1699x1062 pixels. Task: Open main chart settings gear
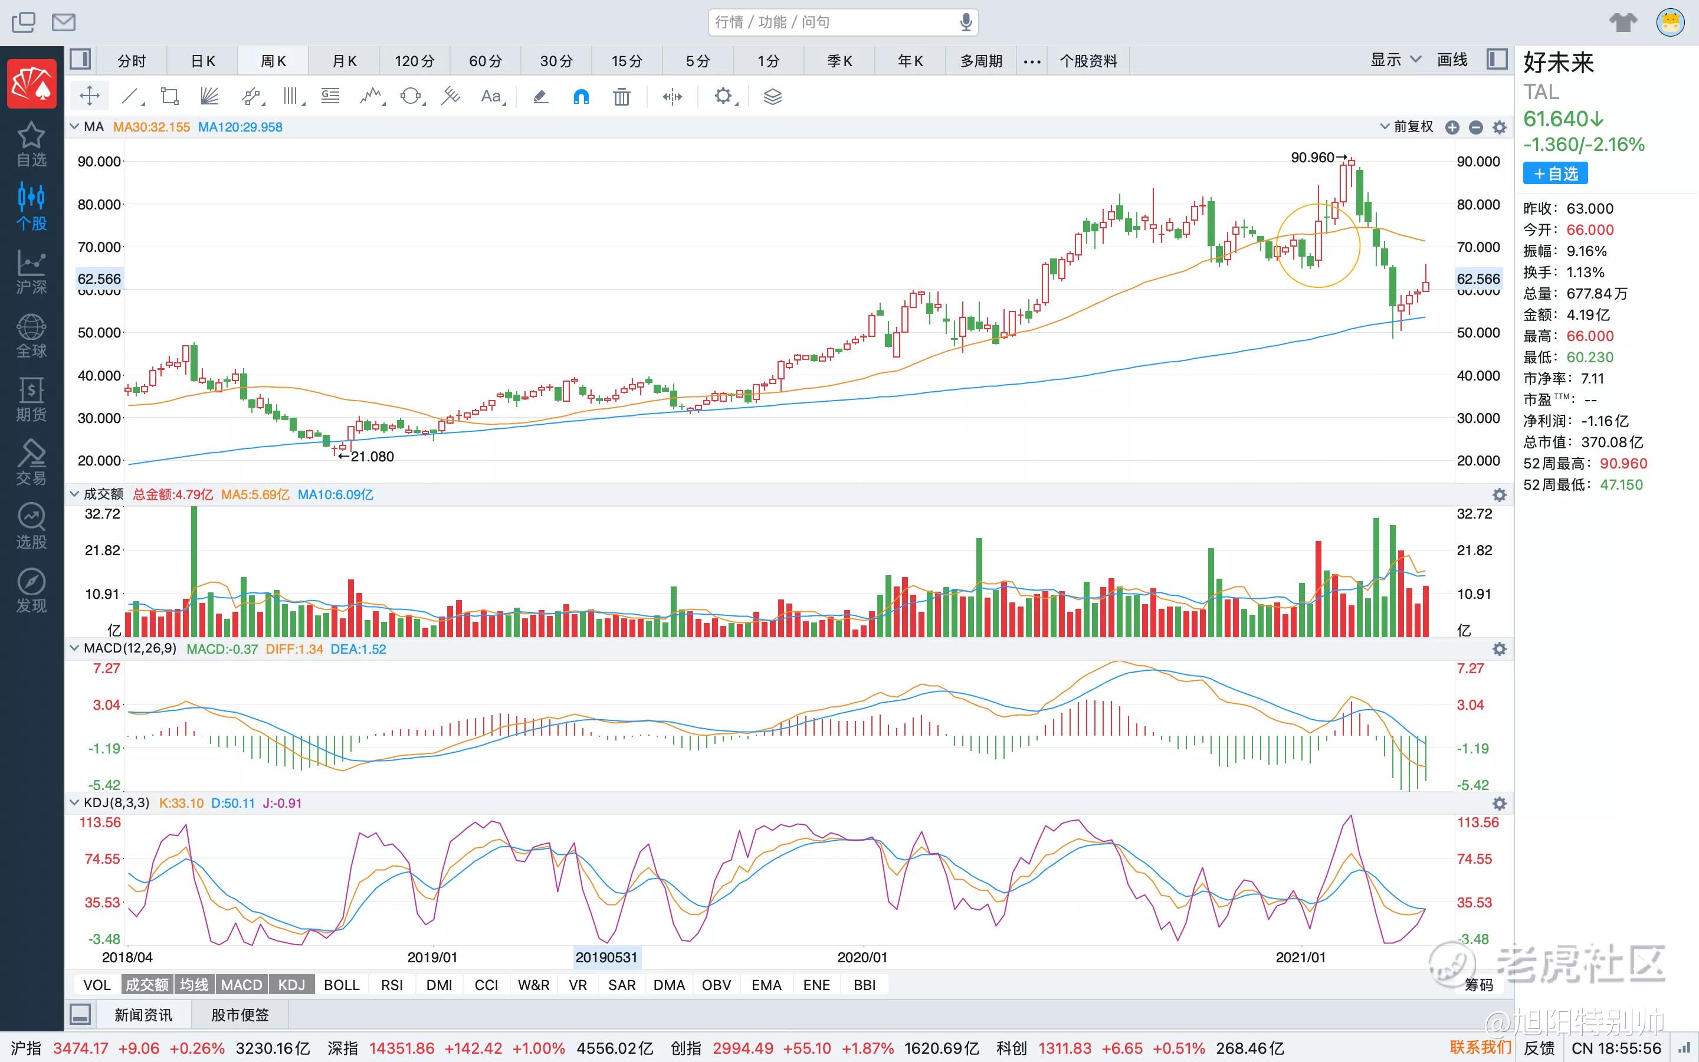click(1500, 127)
